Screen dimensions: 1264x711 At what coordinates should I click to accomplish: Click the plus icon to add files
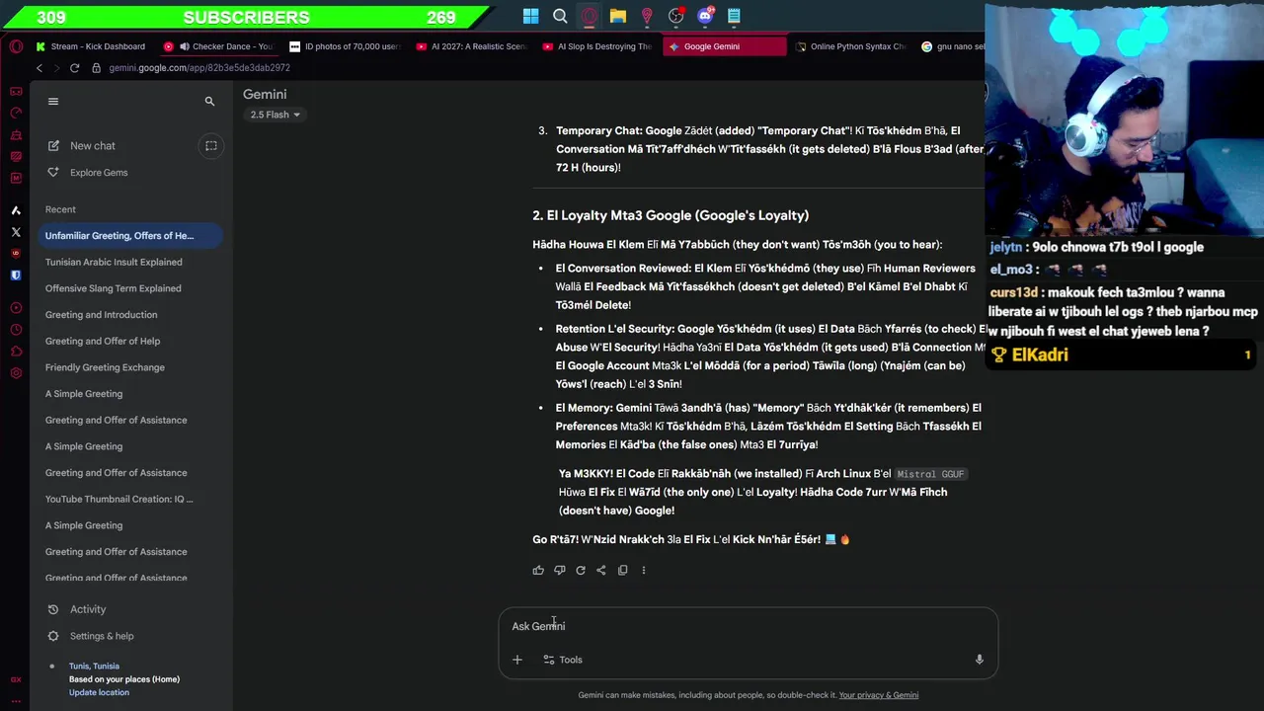[517, 660]
